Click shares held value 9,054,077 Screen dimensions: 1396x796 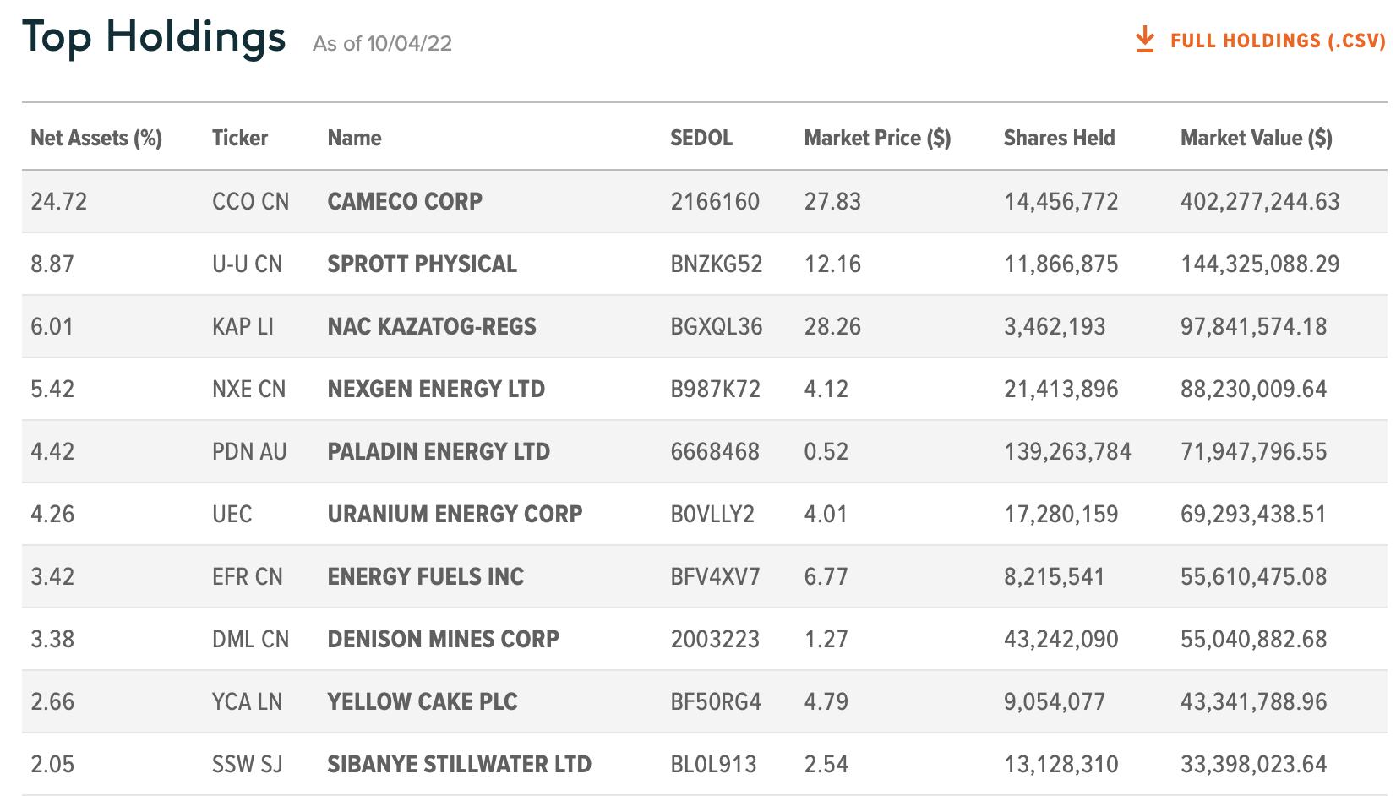(1054, 701)
